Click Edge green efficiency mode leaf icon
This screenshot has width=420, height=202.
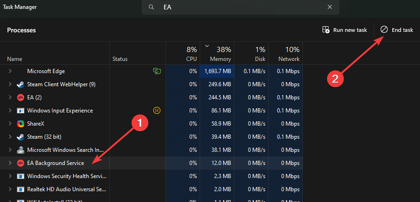coord(157,71)
